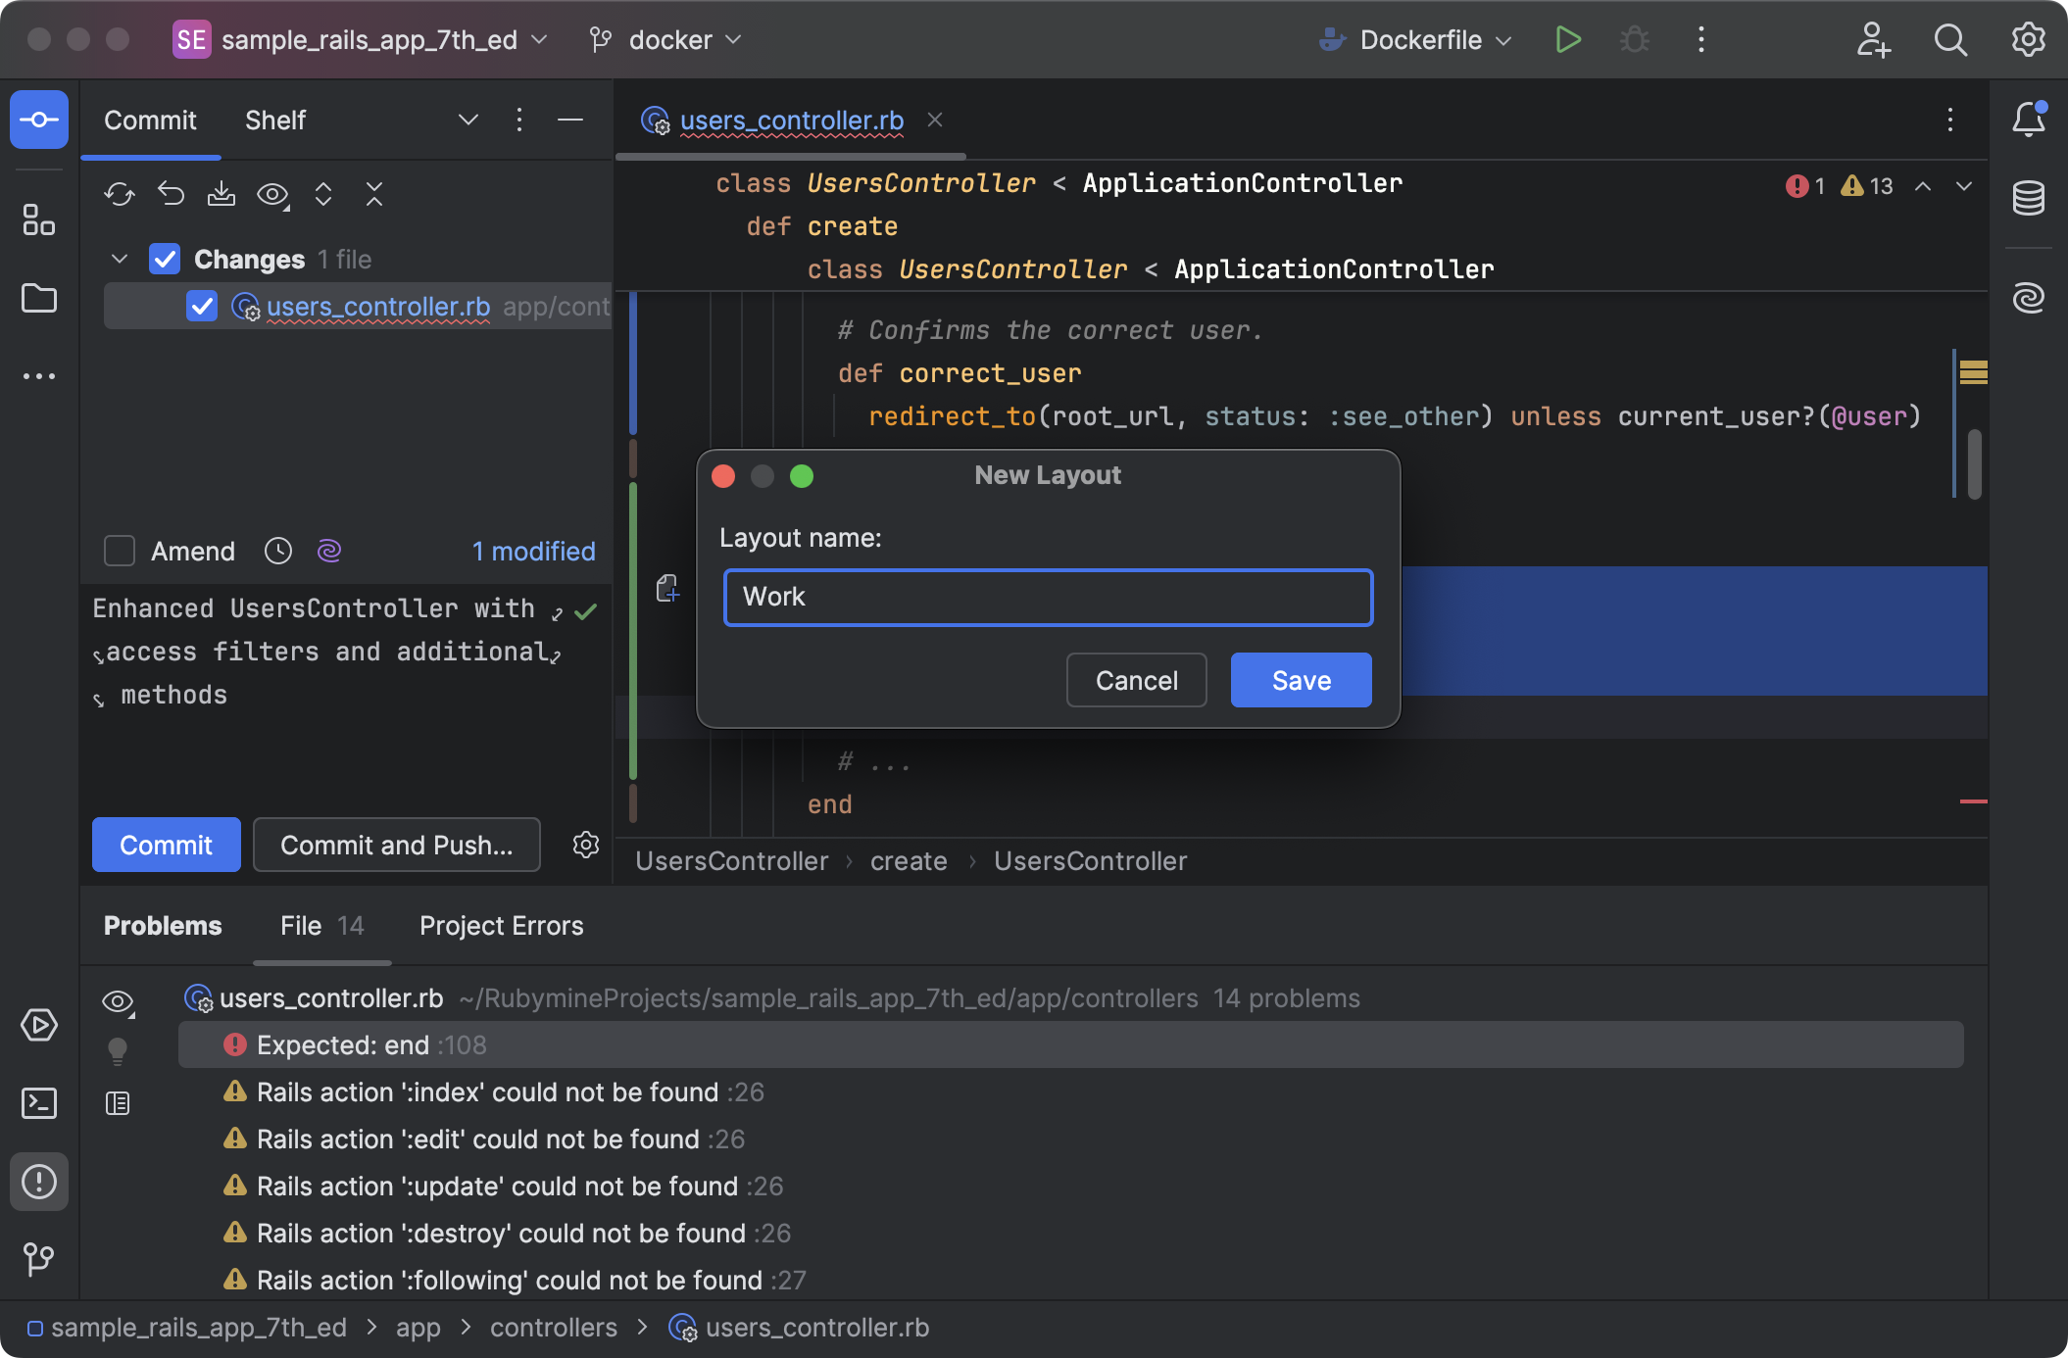Click the Layout name text field
This screenshot has width=2068, height=1358.
[1047, 597]
